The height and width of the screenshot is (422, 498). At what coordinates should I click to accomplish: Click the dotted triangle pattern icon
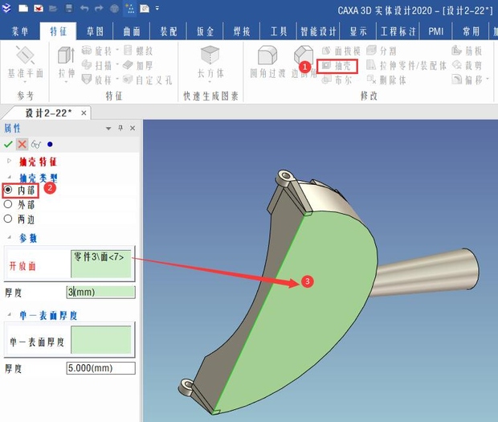pos(130,8)
